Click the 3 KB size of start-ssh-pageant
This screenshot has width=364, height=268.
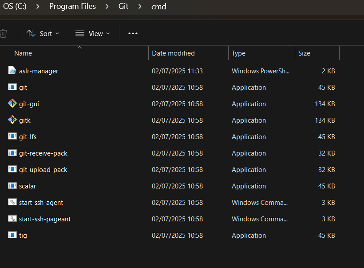pyautogui.click(x=328, y=219)
